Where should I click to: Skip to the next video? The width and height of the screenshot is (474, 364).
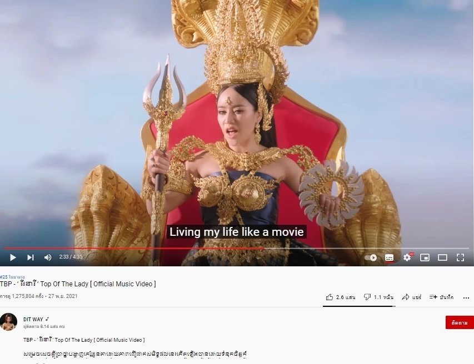[x=30, y=257]
